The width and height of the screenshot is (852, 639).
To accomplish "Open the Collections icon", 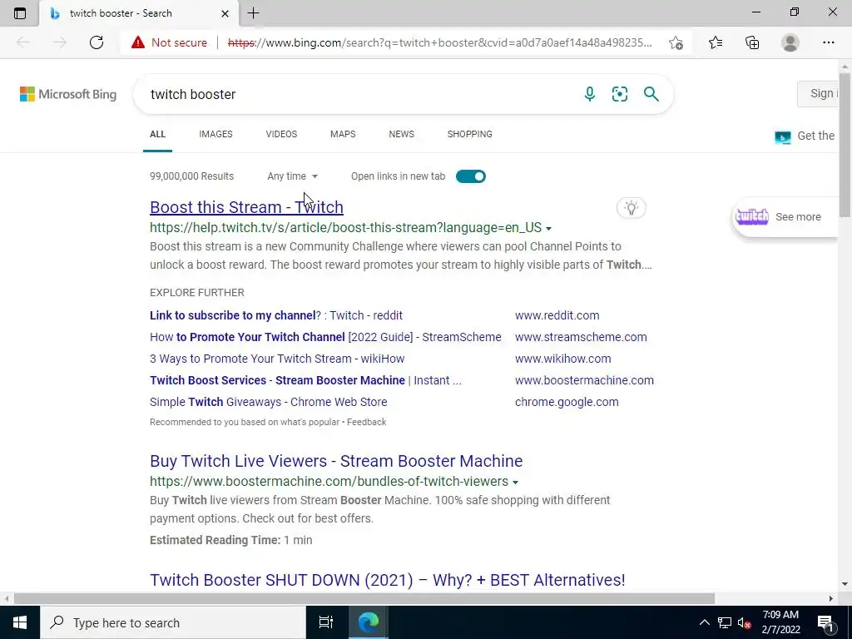I will (752, 42).
